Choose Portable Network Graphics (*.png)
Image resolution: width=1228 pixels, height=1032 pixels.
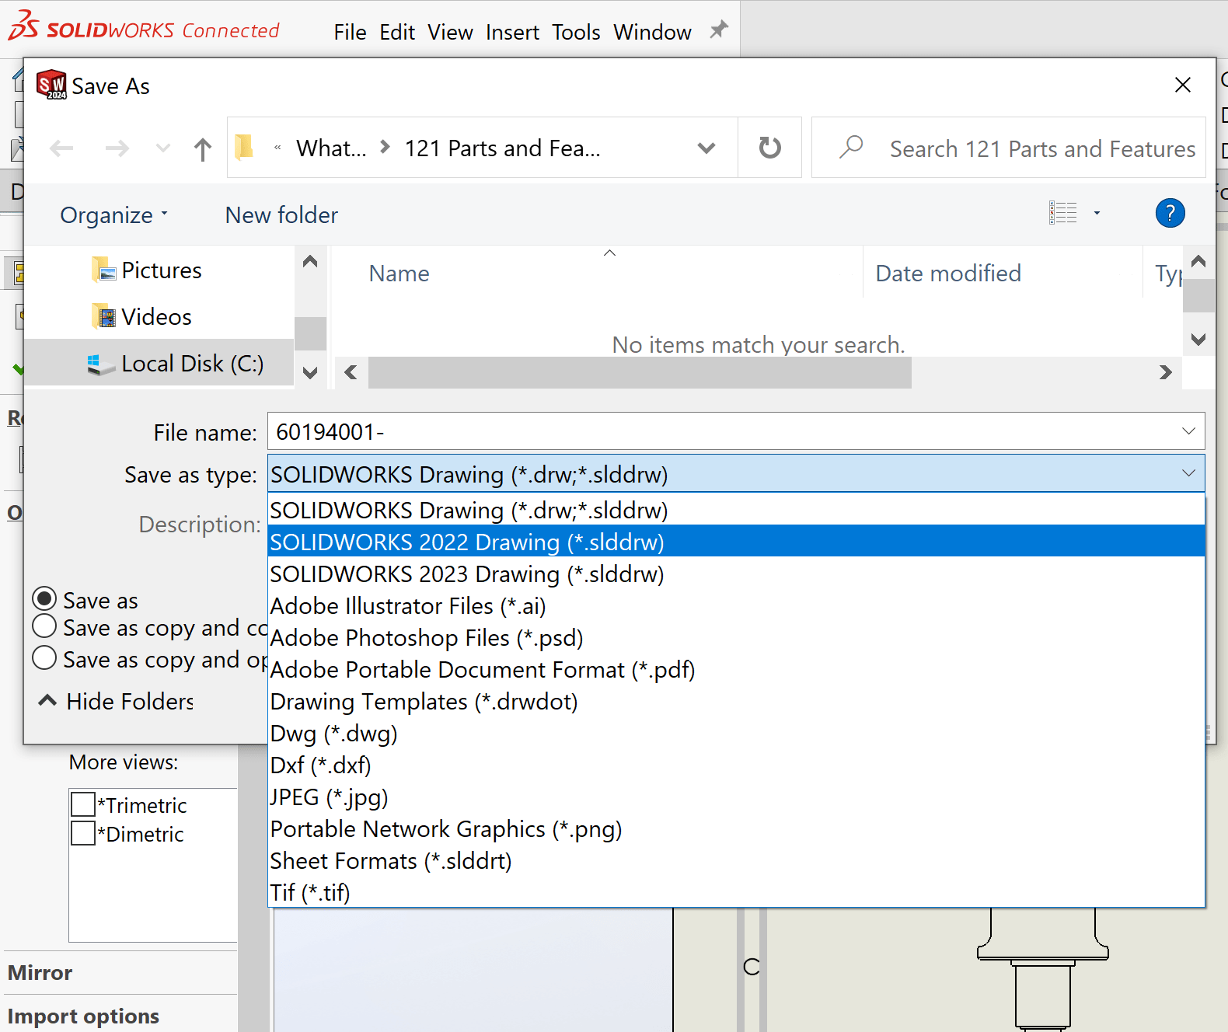click(736, 828)
